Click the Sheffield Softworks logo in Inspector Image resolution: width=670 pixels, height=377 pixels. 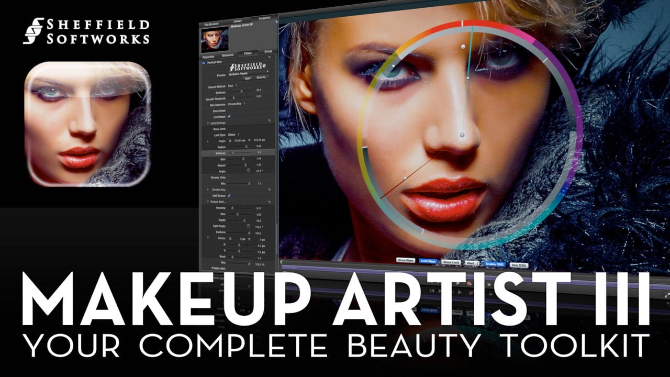tap(248, 66)
